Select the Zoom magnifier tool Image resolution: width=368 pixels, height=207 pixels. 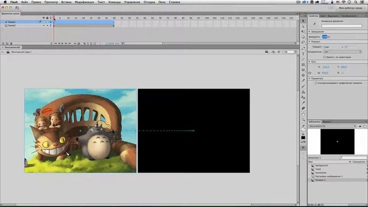coord(303,120)
